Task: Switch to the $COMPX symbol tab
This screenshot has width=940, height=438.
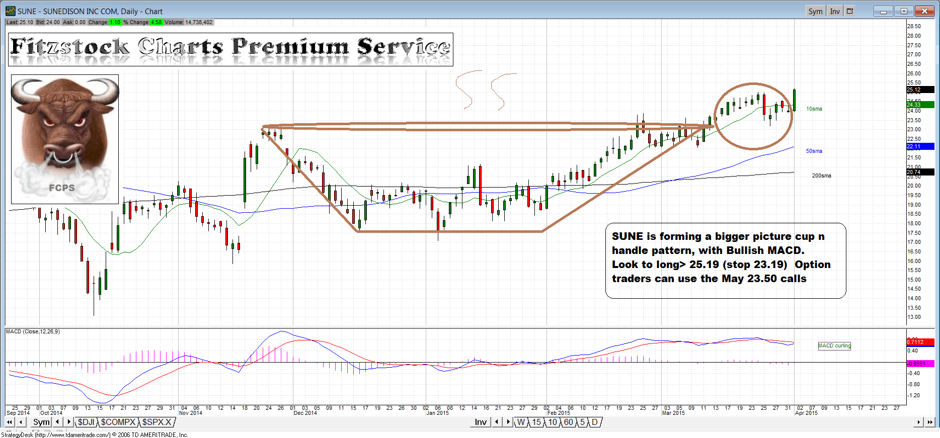Action: pyautogui.click(x=118, y=422)
